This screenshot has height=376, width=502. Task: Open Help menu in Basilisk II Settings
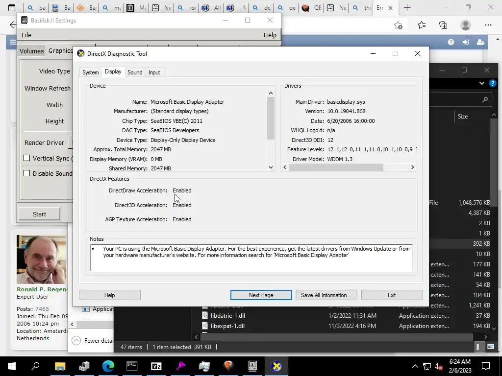point(270,35)
